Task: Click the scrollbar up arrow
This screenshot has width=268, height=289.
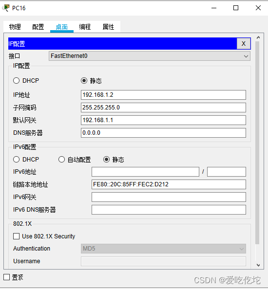Action: 258,37
